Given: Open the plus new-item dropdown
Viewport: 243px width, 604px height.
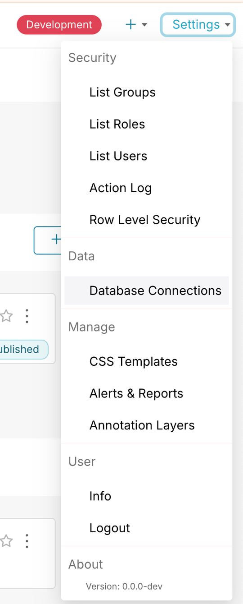Looking at the screenshot, I should [136, 25].
